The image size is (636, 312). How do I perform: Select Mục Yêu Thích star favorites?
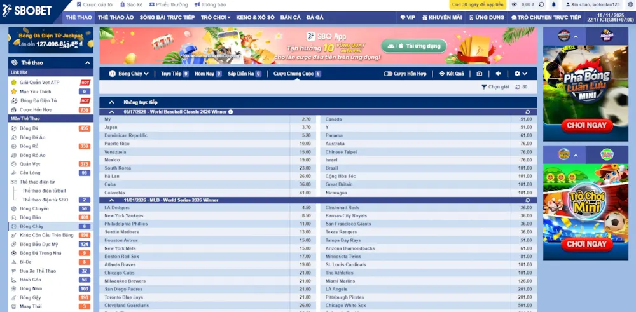35,92
